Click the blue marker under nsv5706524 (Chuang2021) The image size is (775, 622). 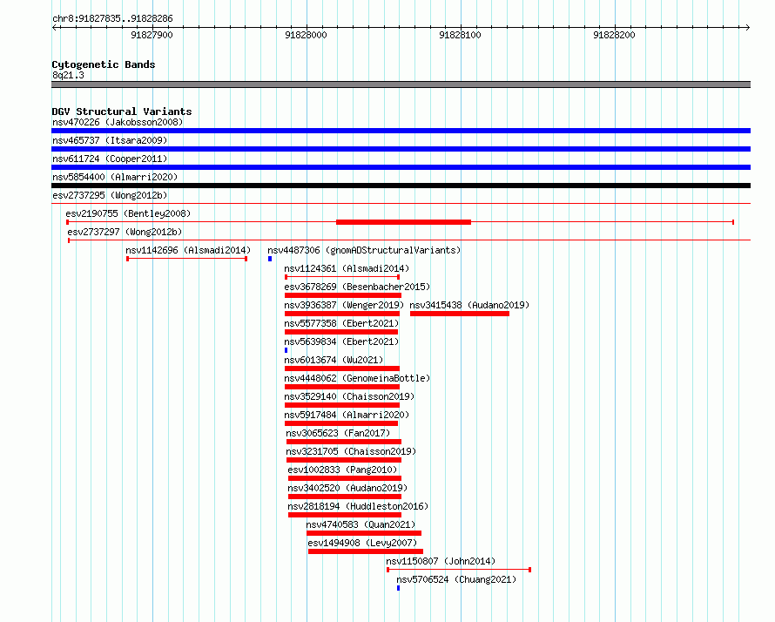click(398, 588)
